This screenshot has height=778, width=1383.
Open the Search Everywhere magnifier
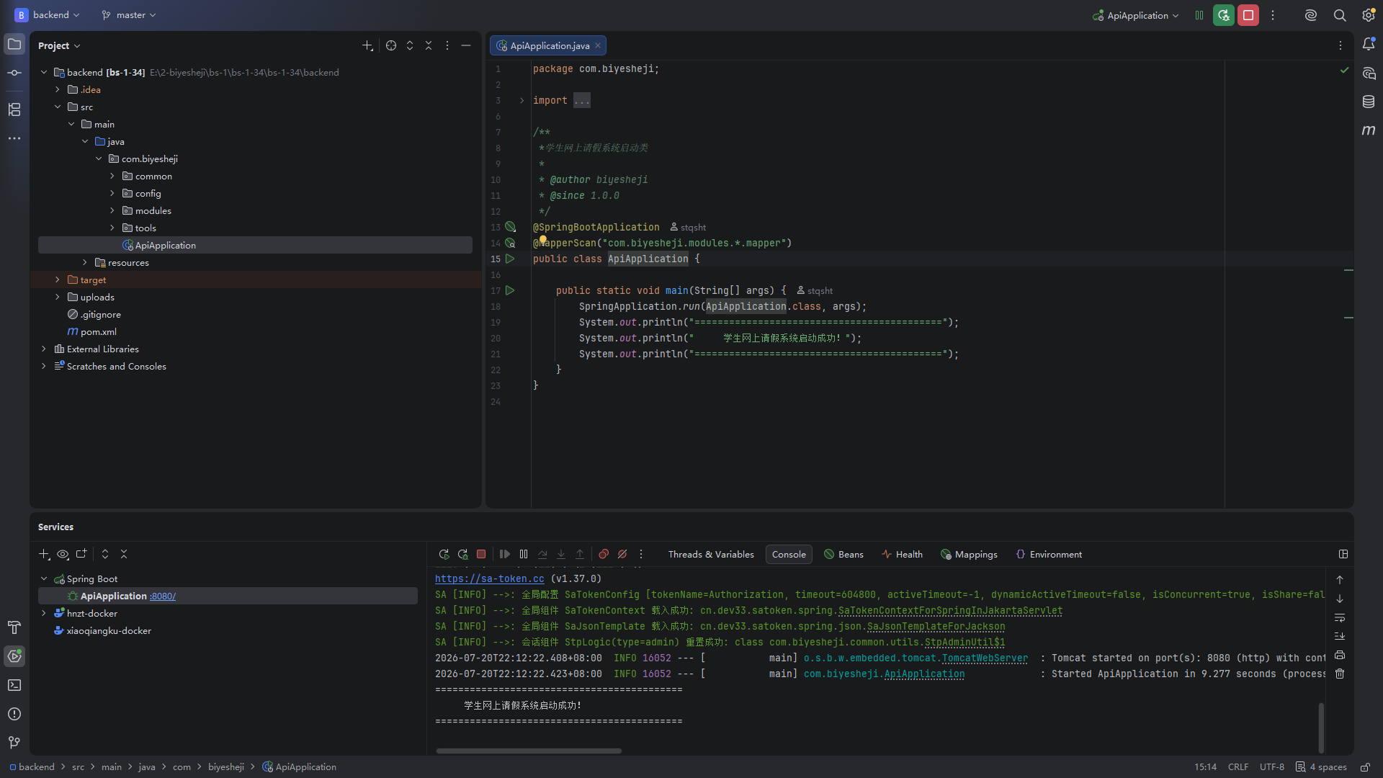pyautogui.click(x=1340, y=15)
